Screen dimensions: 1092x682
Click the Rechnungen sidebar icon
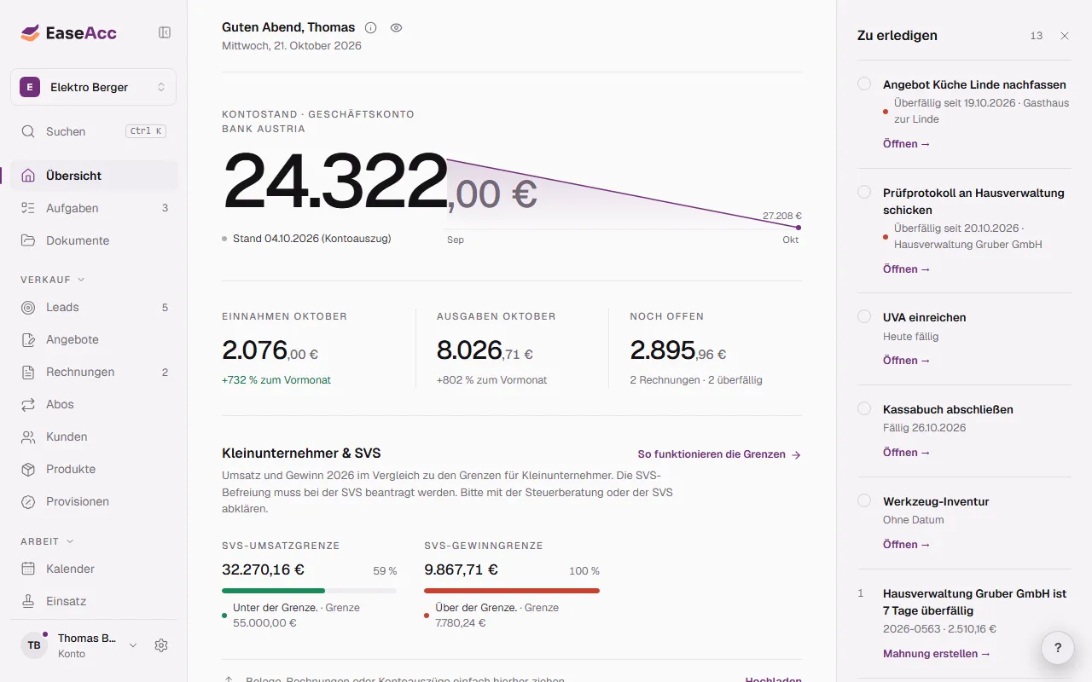[x=28, y=372]
